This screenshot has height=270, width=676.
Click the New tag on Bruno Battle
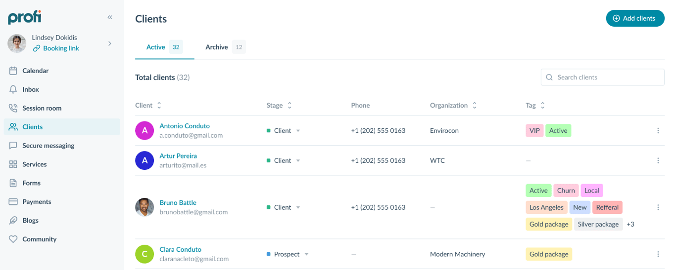[580, 207]
